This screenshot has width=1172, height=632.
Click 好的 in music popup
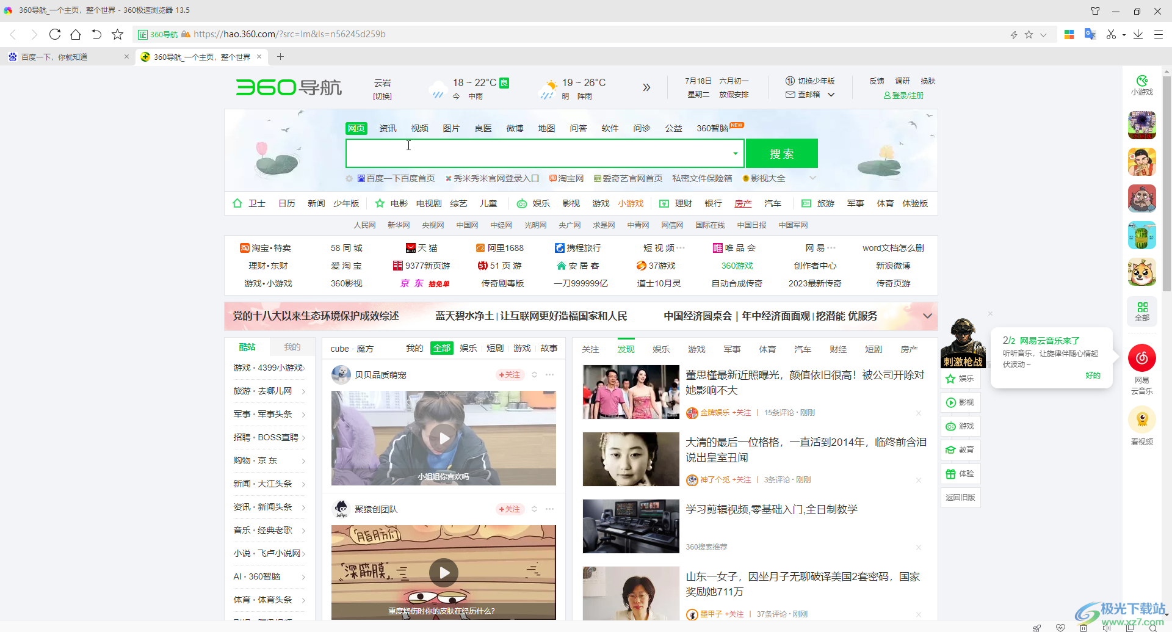coord(1093,376)
